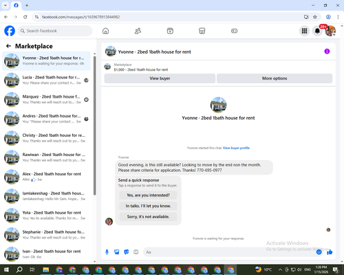
Task: Open the View buyer profile link
Action: tap(236, 148)
